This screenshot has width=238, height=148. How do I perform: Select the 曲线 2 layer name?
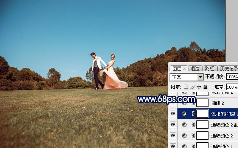[218, 103]
